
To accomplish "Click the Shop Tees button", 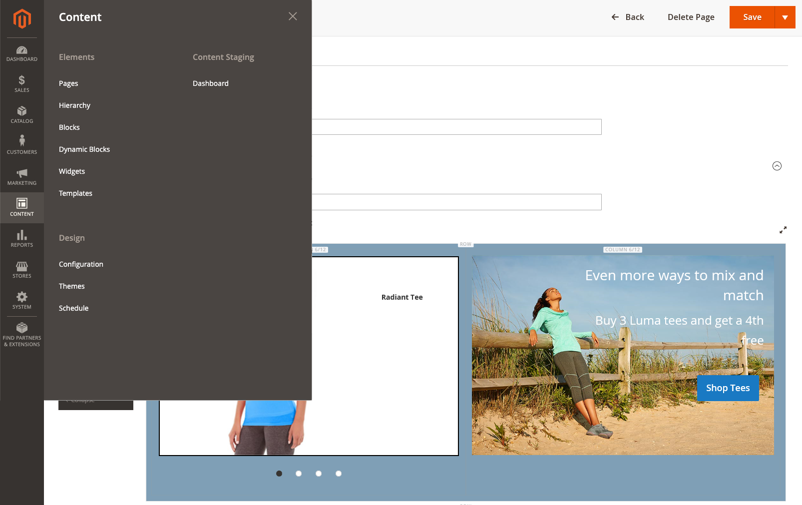I will (x=728, y=388).
